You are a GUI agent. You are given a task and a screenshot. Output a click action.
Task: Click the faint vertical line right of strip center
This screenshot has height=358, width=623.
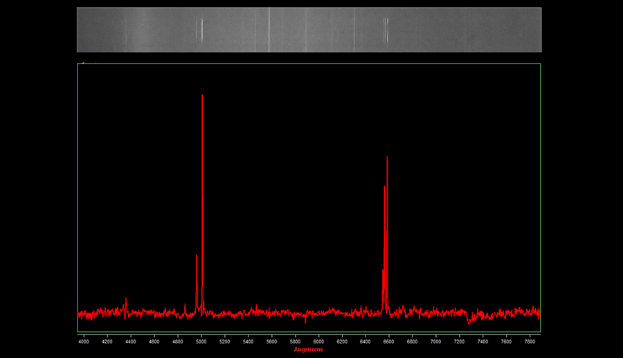[354, 30]
